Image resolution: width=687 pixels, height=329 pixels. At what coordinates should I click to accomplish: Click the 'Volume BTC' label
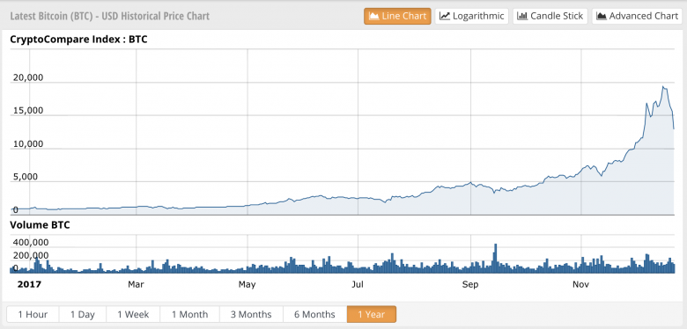(x=40, y=225)
